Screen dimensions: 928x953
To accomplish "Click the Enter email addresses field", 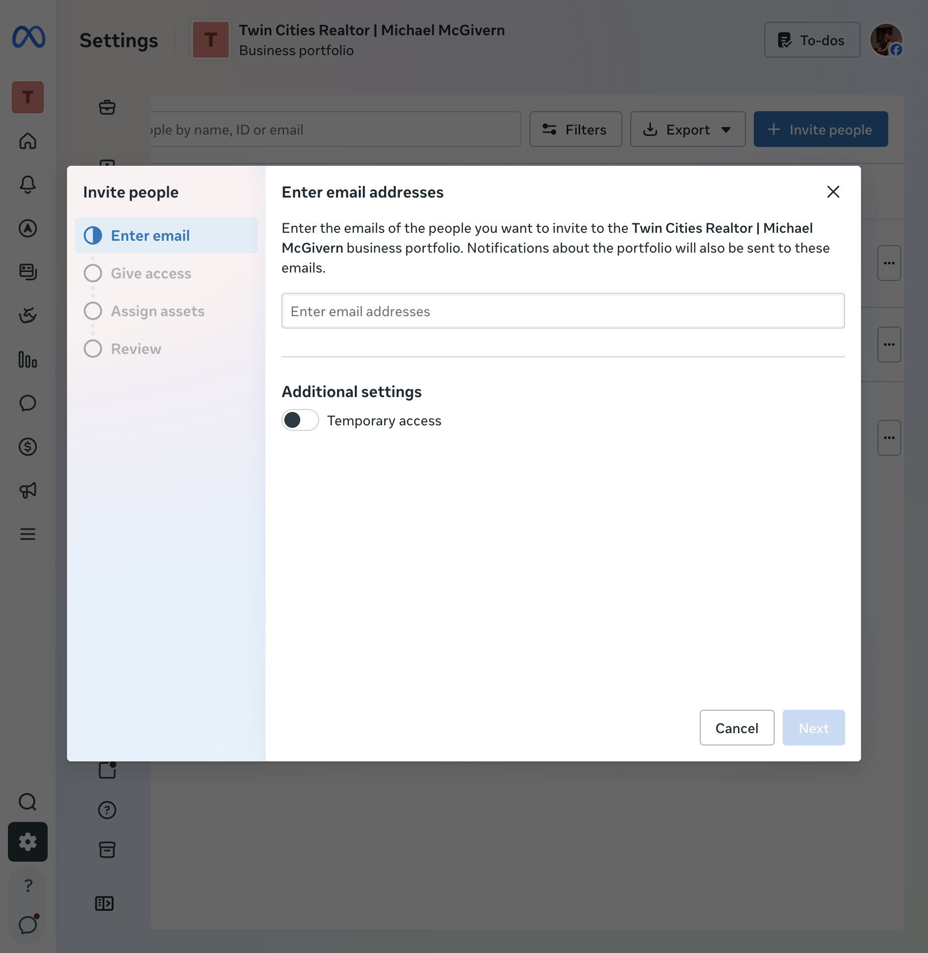I will click(563, 311).
